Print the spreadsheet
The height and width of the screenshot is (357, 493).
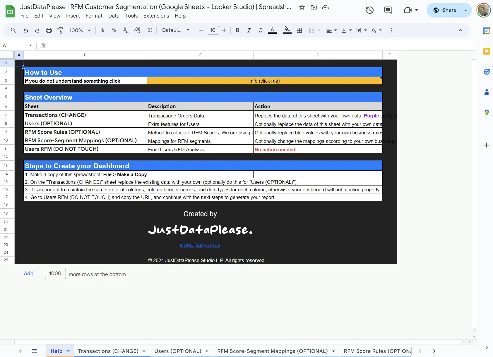click(49, 30)
